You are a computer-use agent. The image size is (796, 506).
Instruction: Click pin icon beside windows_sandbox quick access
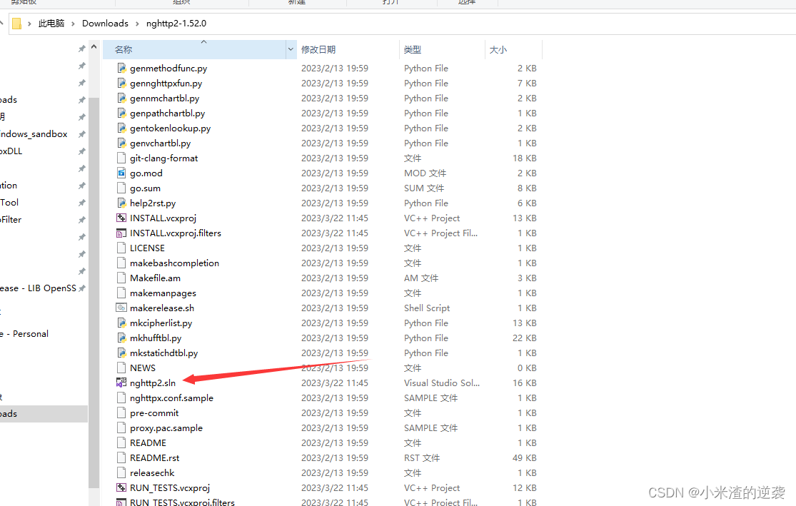pos(81,134)
